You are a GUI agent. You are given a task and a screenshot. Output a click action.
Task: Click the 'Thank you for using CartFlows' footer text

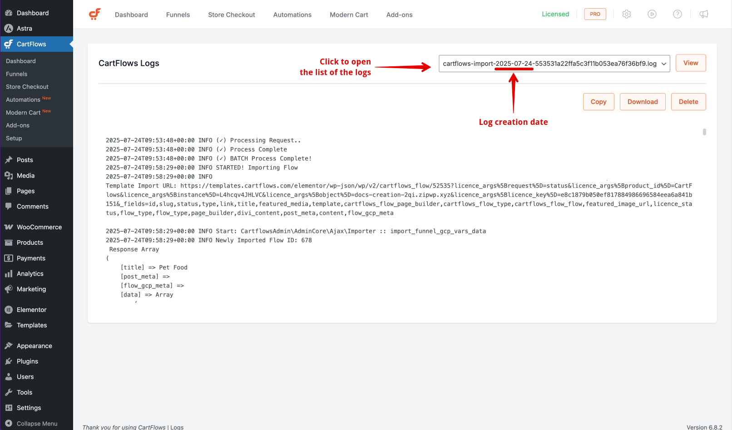(x=124, y=427)
